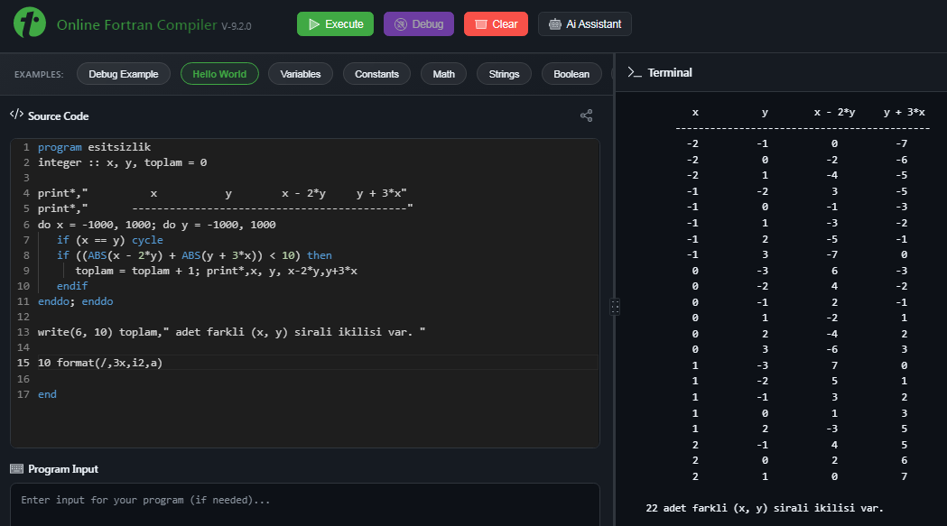This screenshot has width=947, height=526.
Task: Click the EXAMPLES label
Action: coord(39,74)
